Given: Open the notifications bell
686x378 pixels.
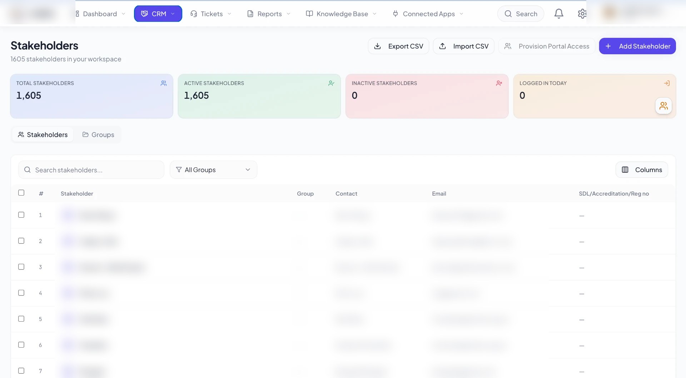Looking at the screenshot, I should pos(559,14).
